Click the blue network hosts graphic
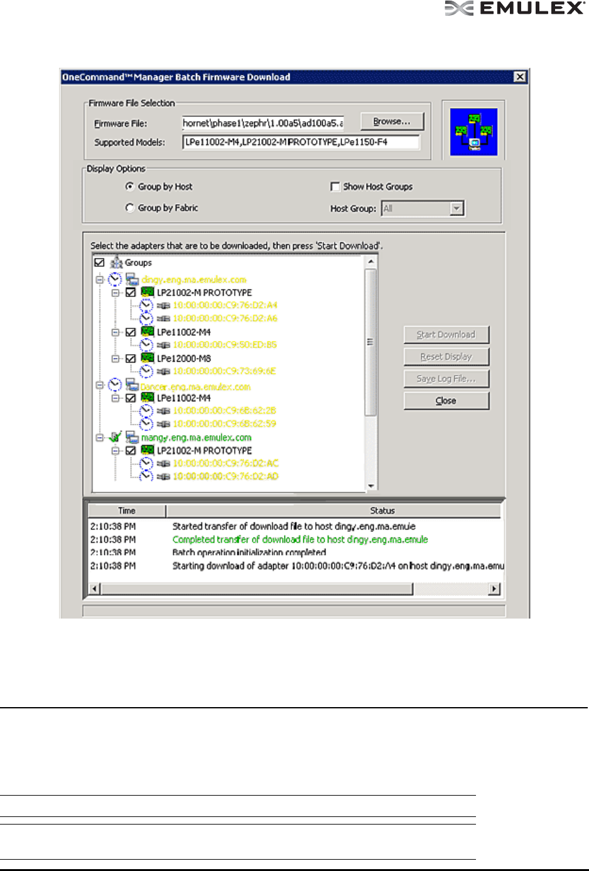589x871 pixels. point(473,132)
